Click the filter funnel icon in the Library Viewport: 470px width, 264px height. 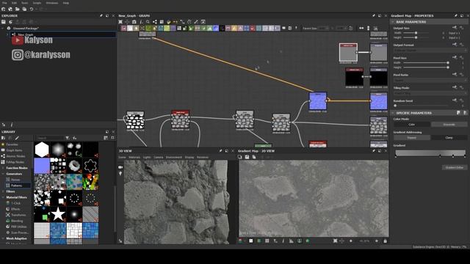click(68, 138)
